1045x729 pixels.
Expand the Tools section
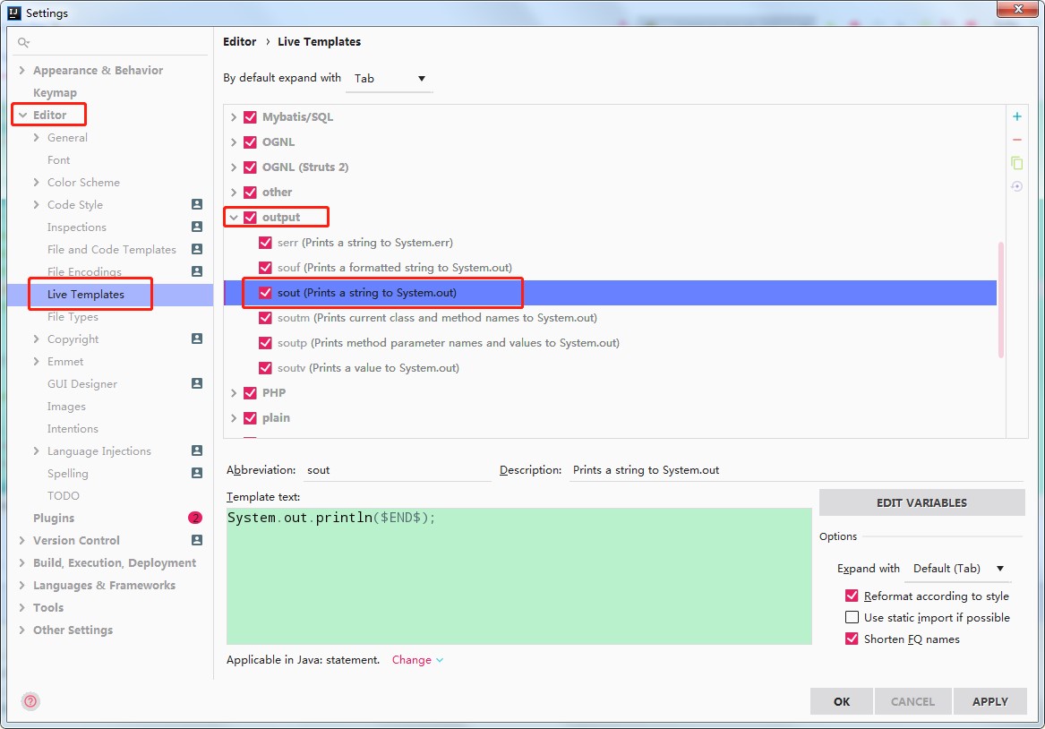[22, 607]
